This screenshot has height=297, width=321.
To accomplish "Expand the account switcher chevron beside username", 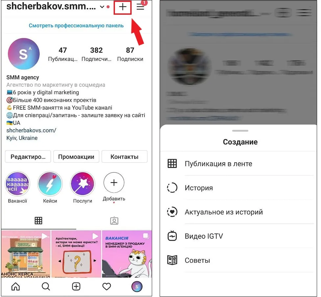I will [102, 7].
